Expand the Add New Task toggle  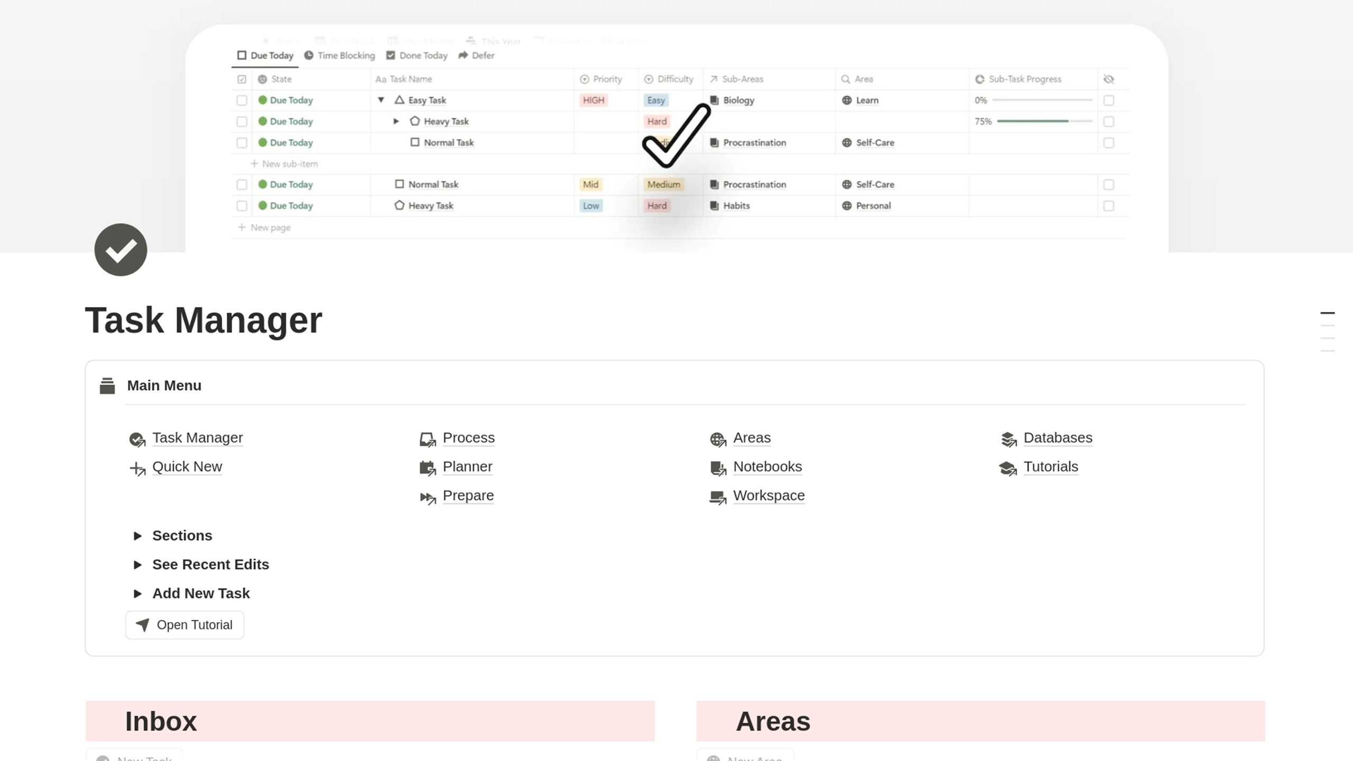point(137,594)
